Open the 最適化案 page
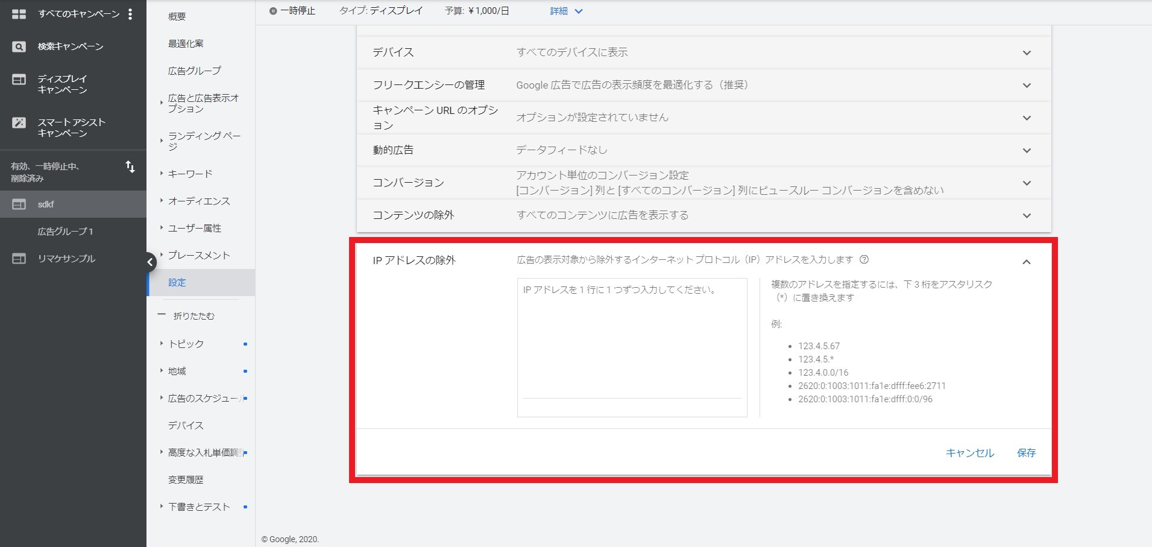The width and height of the screenshot is (1152, 547). [186, 43]
